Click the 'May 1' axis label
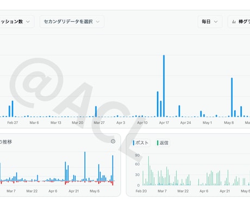 tap(207, 123)
